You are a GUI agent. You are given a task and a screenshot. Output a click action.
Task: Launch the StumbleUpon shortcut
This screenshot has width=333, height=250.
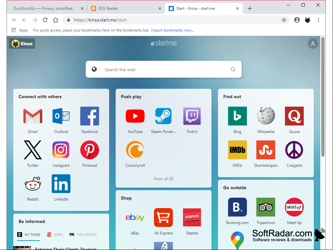pos(266,150)
